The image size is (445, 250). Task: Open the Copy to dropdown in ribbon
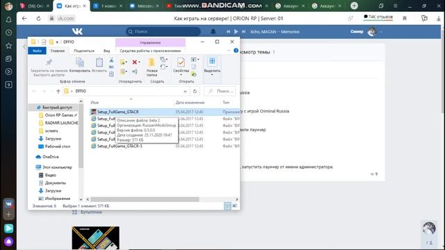(x=123, y=72)
